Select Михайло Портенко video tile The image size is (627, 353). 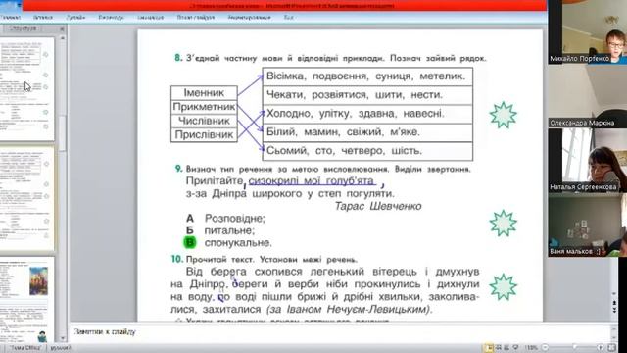[588, 31]
